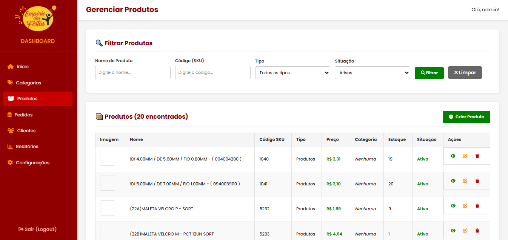This screenshot has width=508, height=240.
Task: Click the Empório das Festas logo
Action: click(x=37, y=18)
